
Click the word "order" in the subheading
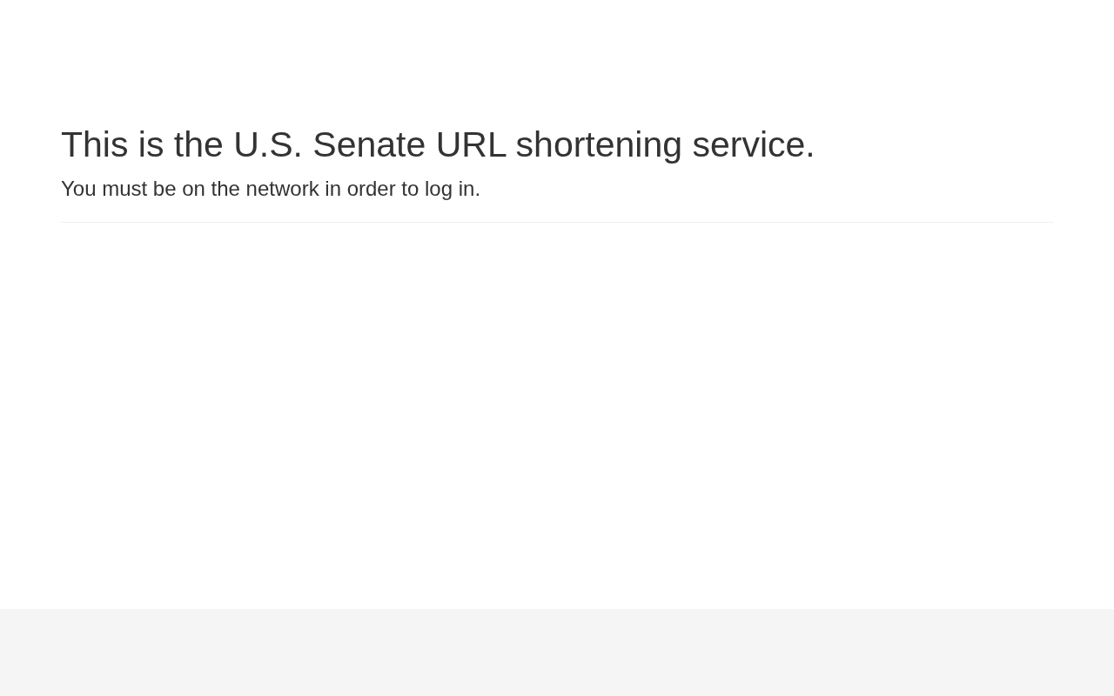(x=371, y=189)
